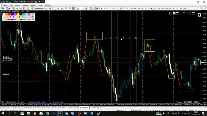Zoom out of the chart
This screenshot has height=116, width=207.
point(70,8)
